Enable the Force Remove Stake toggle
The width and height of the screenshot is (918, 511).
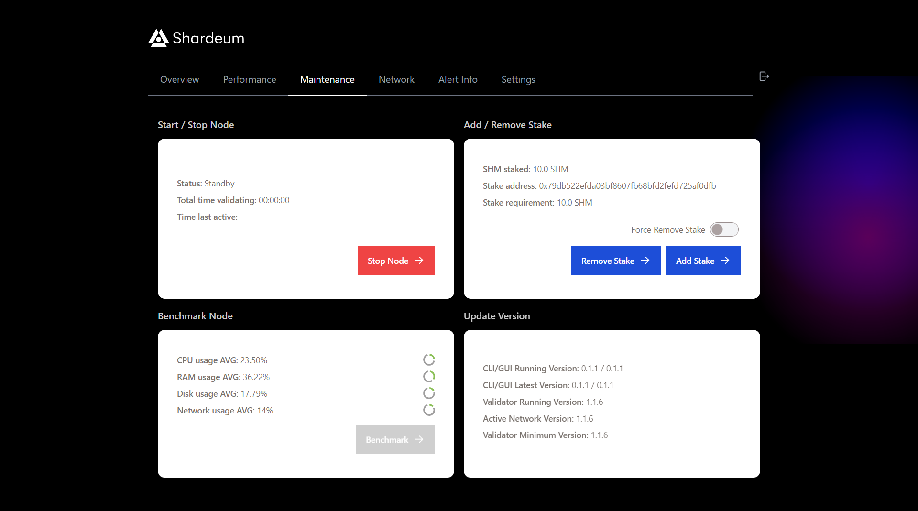click(724, 229)
